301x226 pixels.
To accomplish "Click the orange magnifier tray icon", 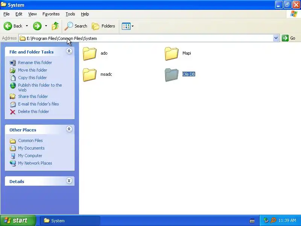I will 273,220.
